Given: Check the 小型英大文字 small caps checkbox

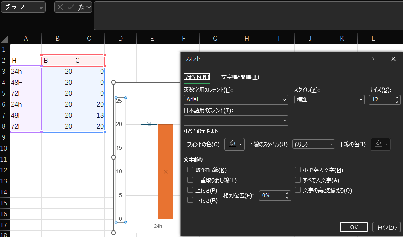Looking at the screenshot, I should [x=298, y=170].
